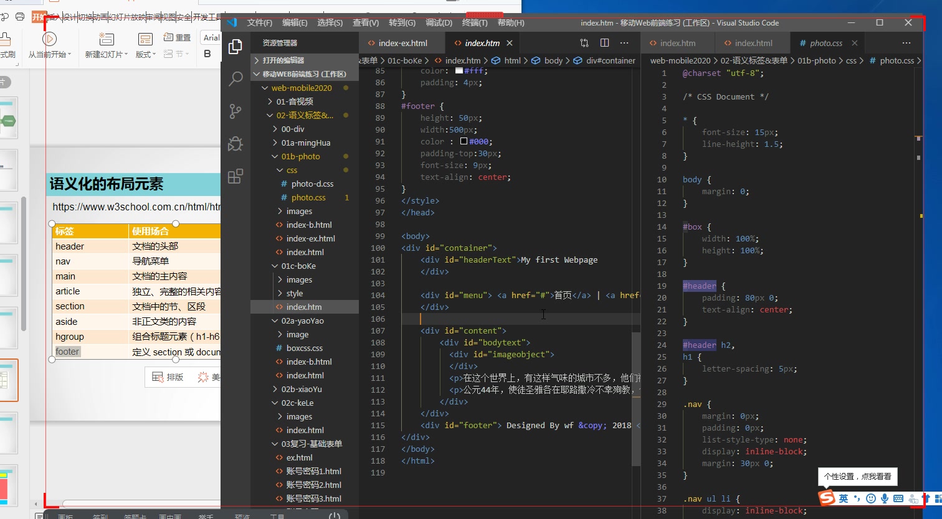The height and width of the screenshot is (519, 942).
Task: Click the print icon in WPS toolbar
Action: coord(20,17)
